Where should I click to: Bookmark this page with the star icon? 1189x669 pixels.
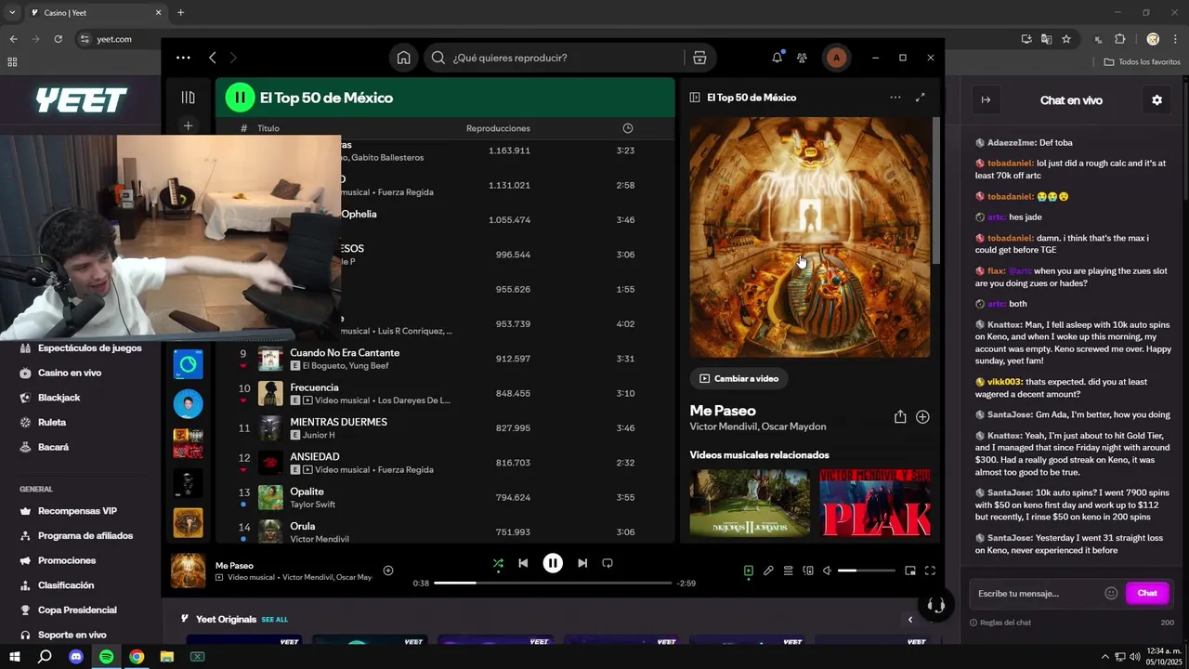click(1066, 39)
